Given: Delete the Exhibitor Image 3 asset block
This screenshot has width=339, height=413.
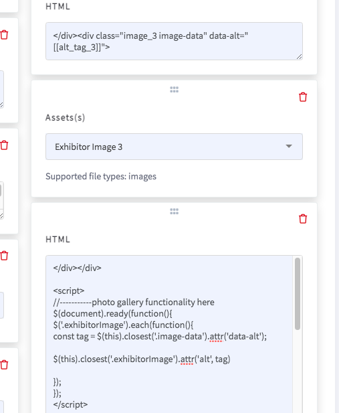Looking at the screenshot, I should coord(303,97).
